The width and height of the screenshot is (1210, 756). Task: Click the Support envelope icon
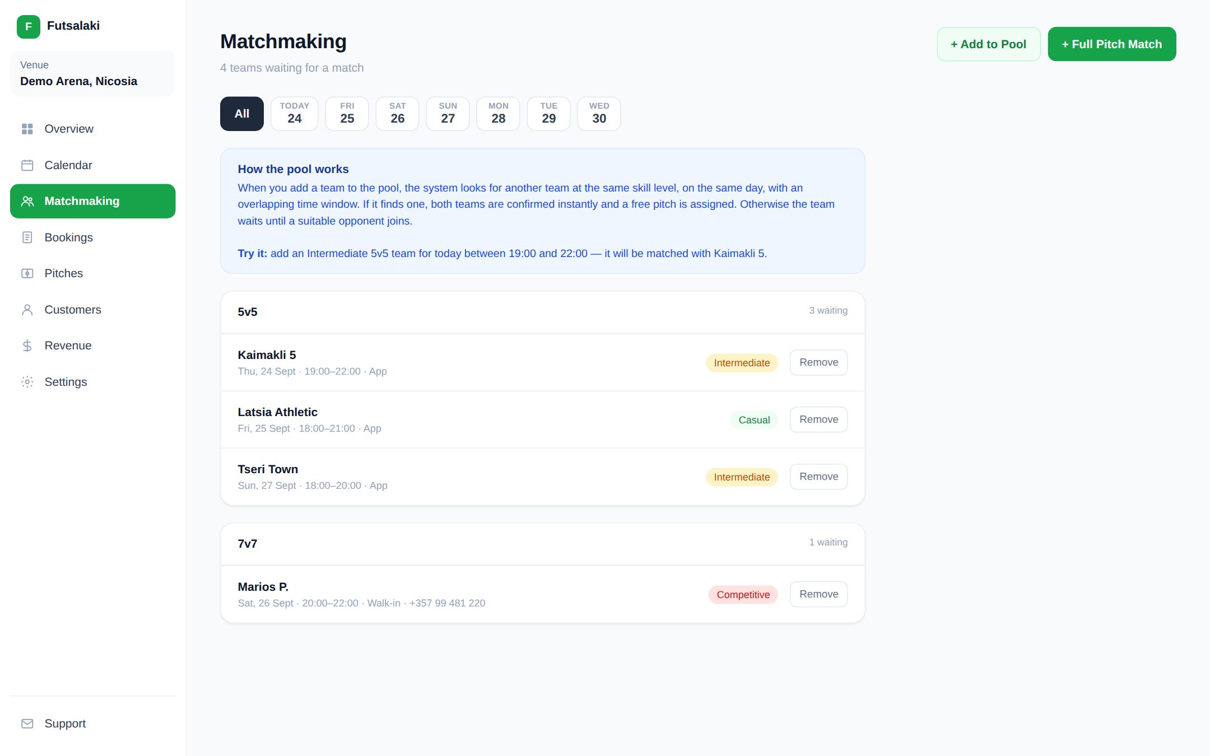click(x=27, y=724)
